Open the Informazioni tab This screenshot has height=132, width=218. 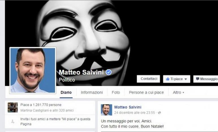pyautogui.click(x=92, y=92)
